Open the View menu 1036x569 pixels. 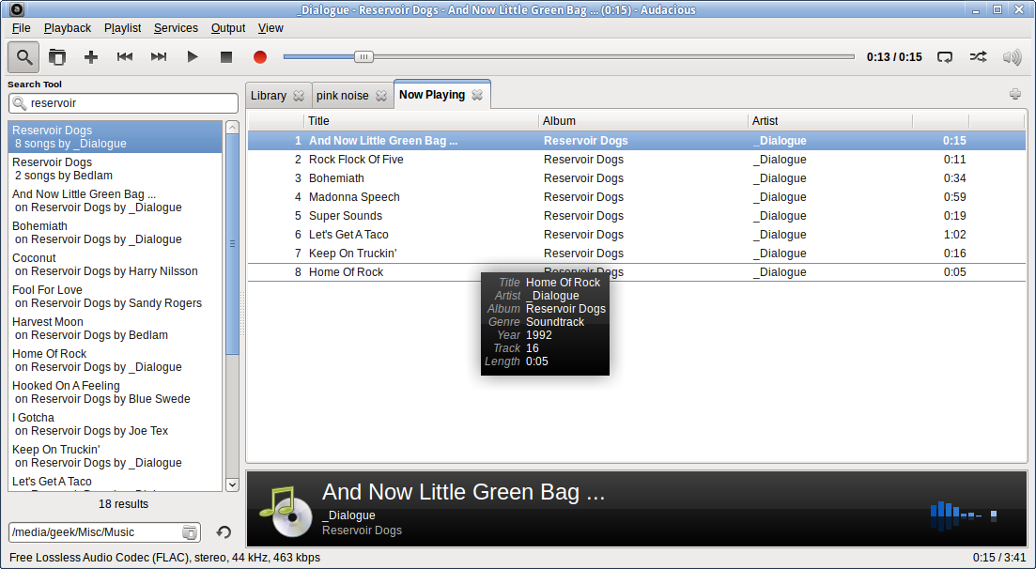click(x=271, y=28)
